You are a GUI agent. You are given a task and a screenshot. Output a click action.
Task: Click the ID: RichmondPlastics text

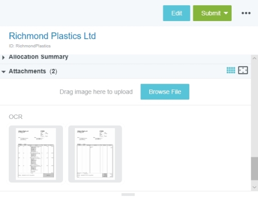pyautogui.click(x=29, y=46)
